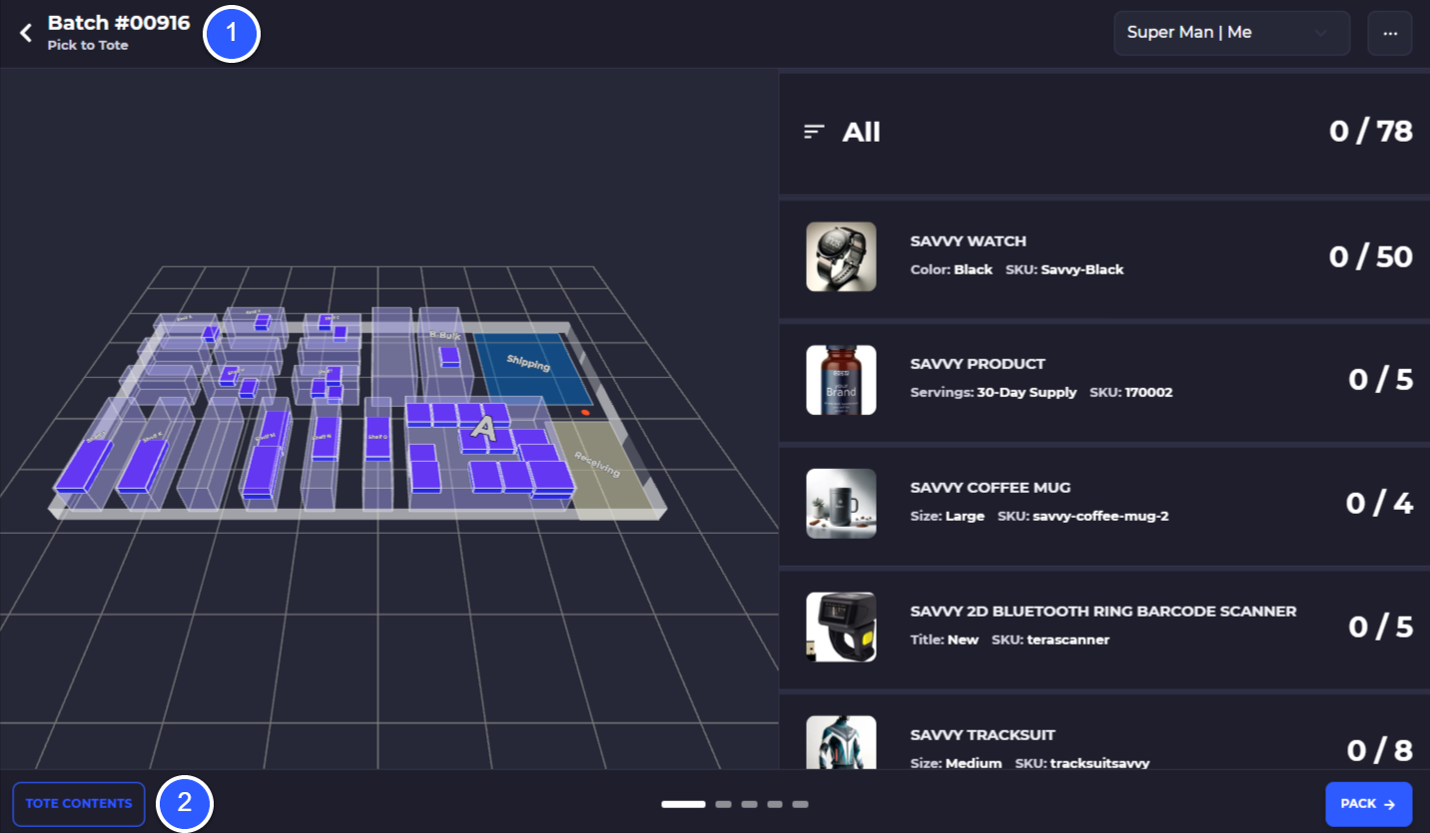Image resolution: width=1430 pixels, height=833 pixels.
Task: Open the Super Man | Me dropdown
Action: (x=1231, y=33)
